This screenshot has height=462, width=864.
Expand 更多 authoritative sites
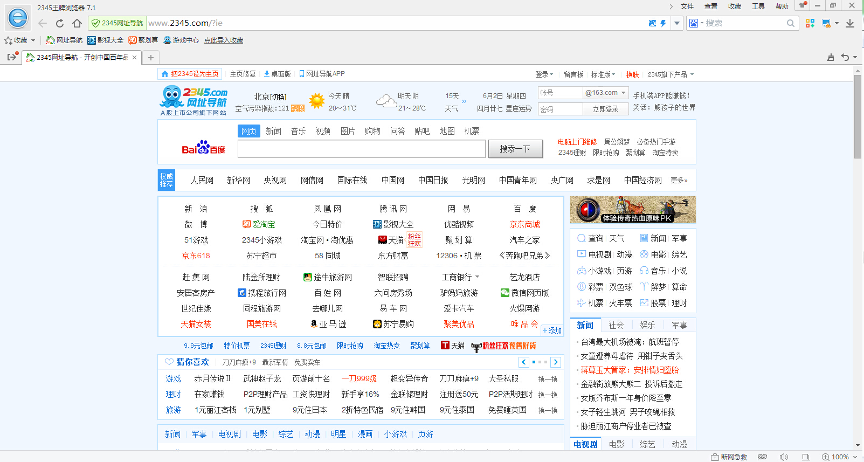[x=679, y=181]
